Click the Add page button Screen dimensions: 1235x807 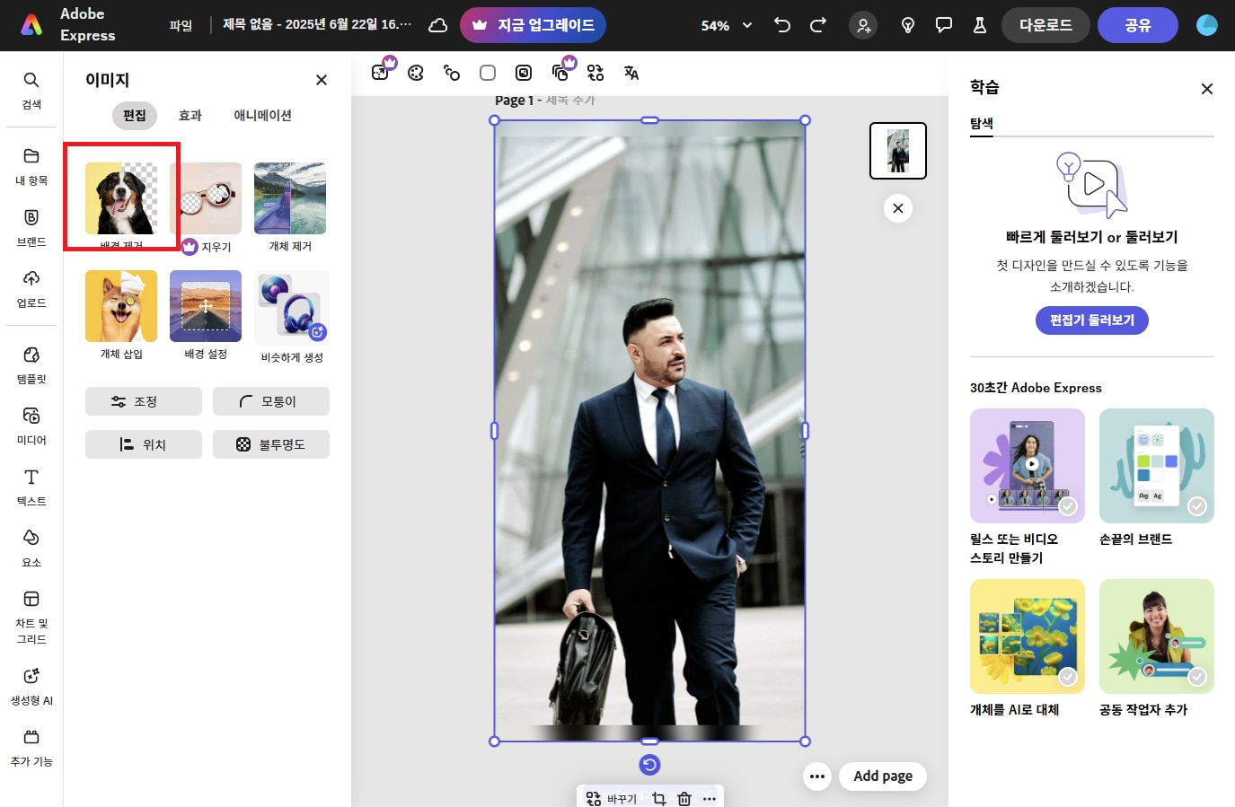point(883,776)
